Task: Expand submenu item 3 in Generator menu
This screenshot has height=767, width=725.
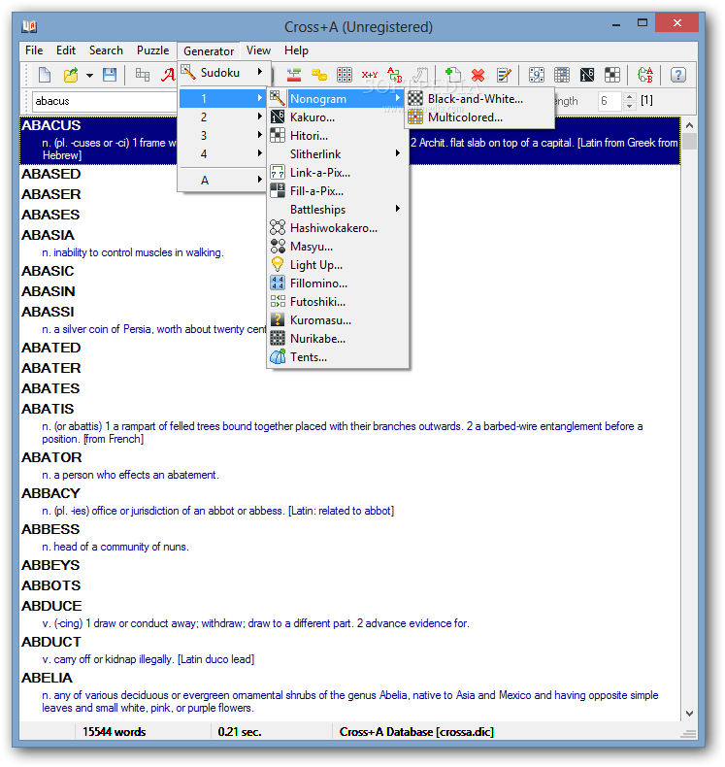Action: coord(222,136)
